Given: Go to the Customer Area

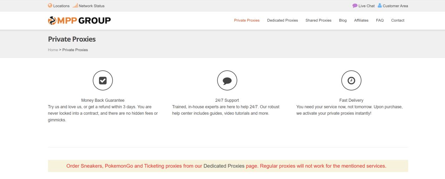Looking at the screenshot, I should click(395, 6).
